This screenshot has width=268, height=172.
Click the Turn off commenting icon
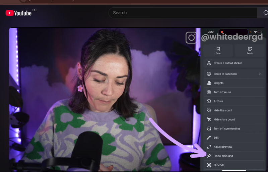click(209, 129)
